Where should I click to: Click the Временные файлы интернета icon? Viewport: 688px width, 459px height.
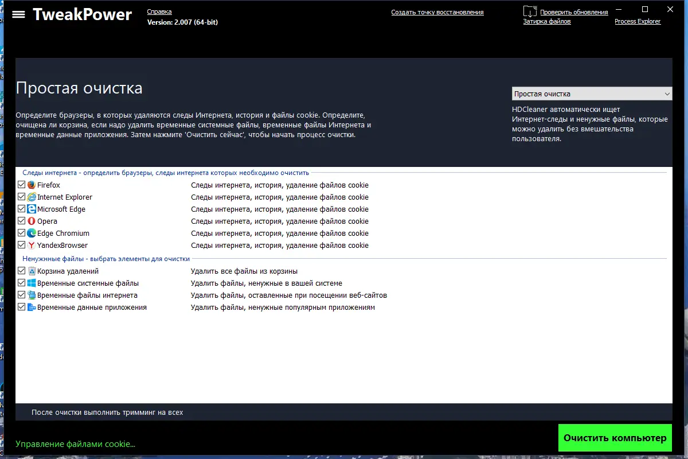[32, 295]
